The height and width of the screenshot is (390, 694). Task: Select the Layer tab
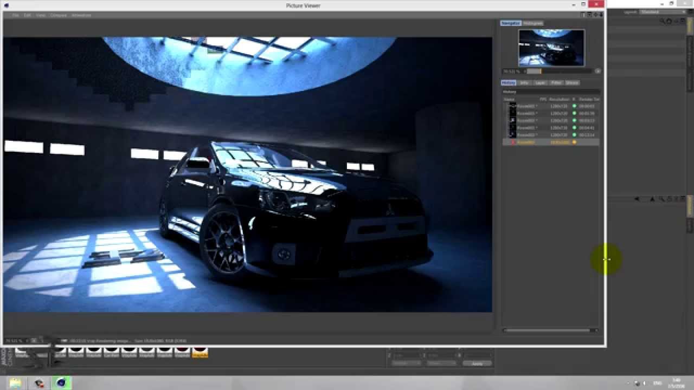coord(540,83)
